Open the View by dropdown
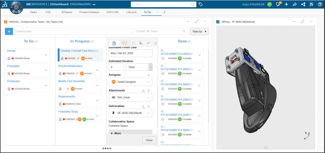 pyautogui.click(x=199, y=31)
